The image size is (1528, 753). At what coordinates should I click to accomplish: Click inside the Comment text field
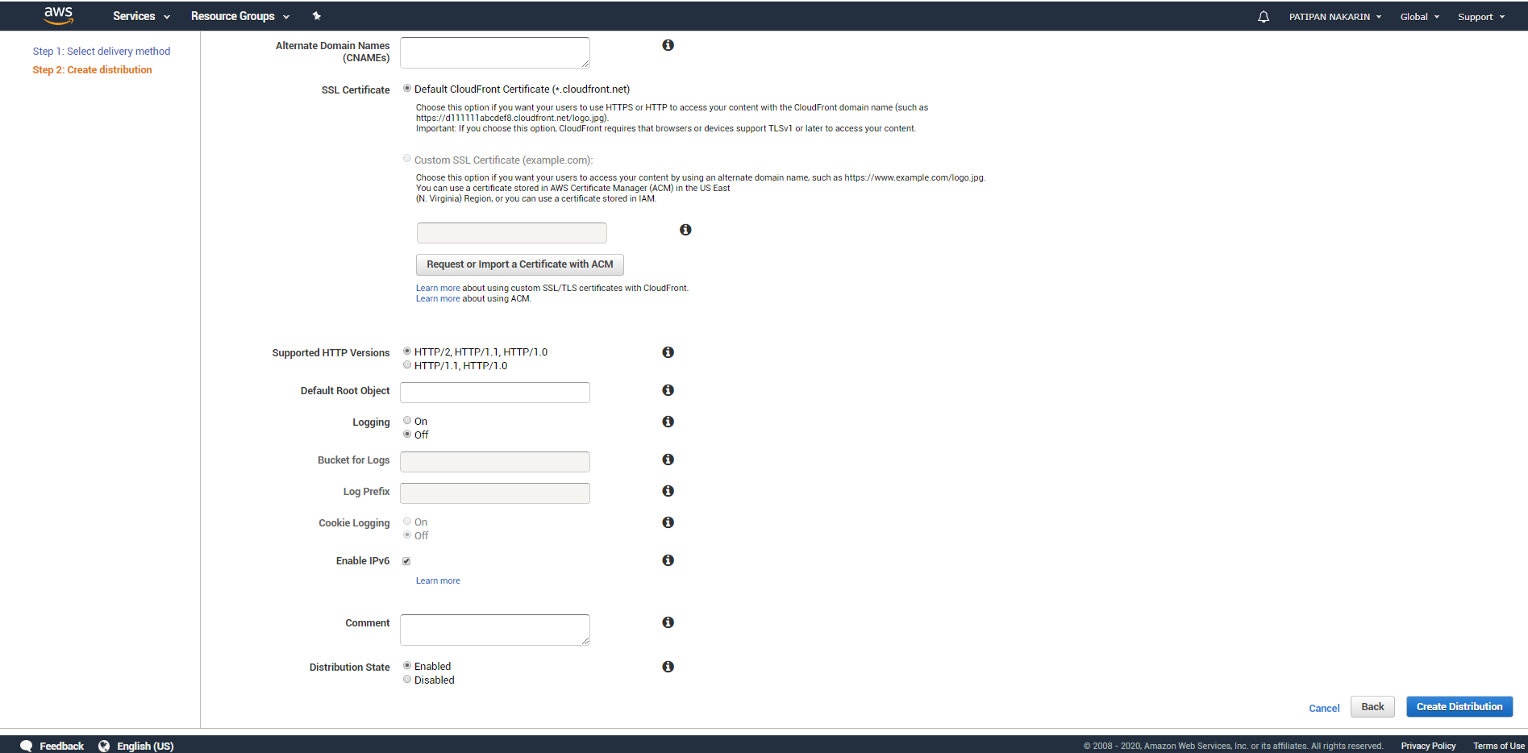click(x=494, y=630)
